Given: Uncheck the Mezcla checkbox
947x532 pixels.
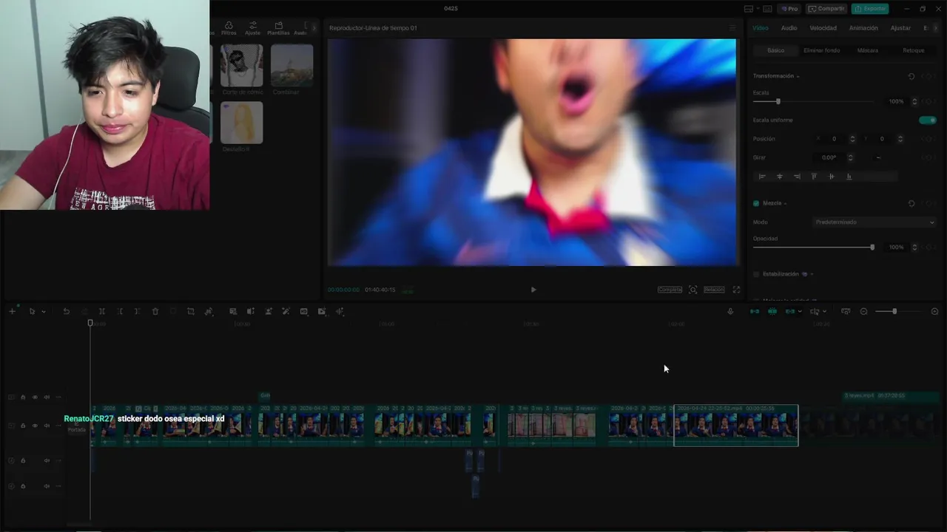Looking at the screenshot, I should coord(756,203).
